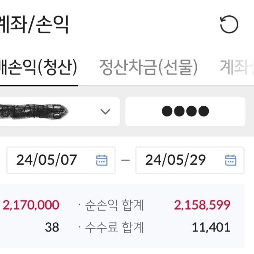This screenshot has height=254, width=254.
Task: Tap the 계좌/손익 page title
Action: pyautogui.click(x=34, y=25)
